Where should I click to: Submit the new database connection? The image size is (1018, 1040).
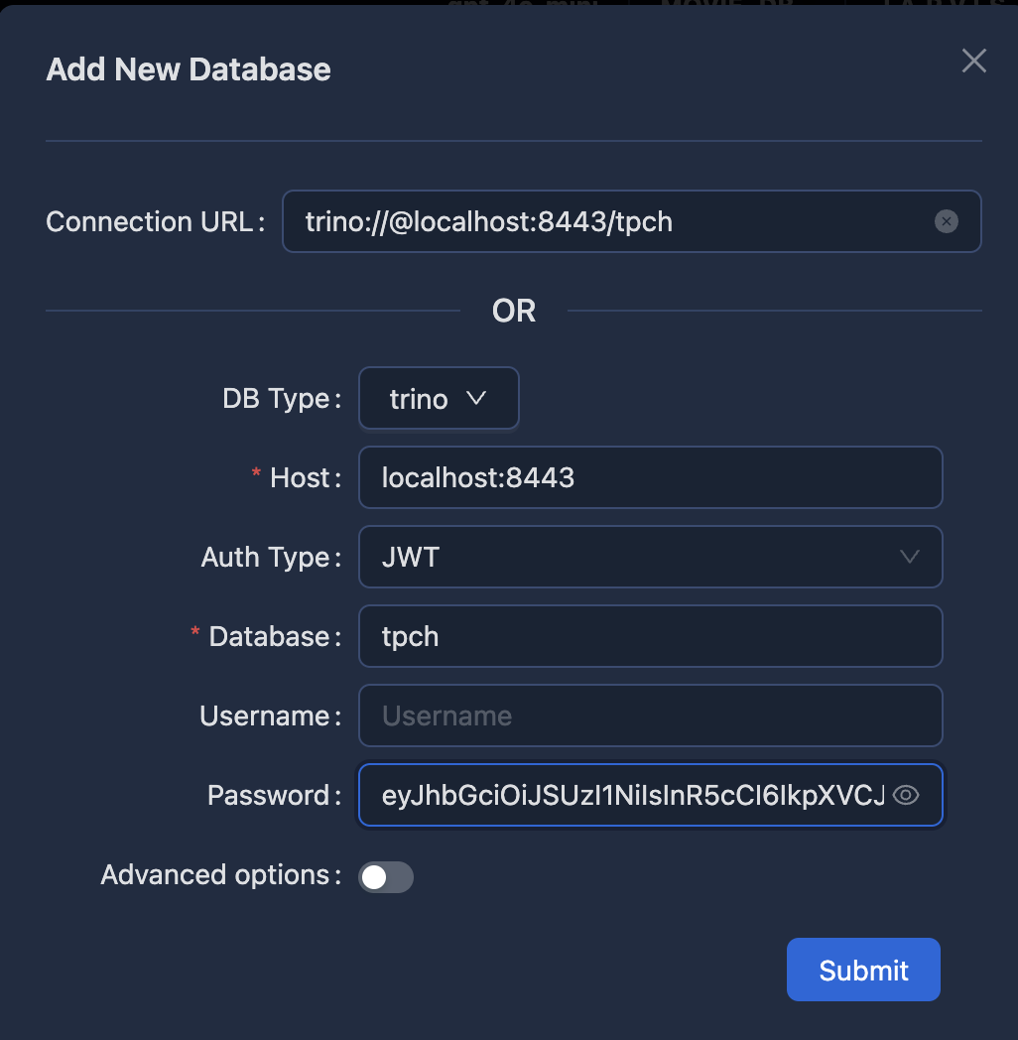(862, 970)
